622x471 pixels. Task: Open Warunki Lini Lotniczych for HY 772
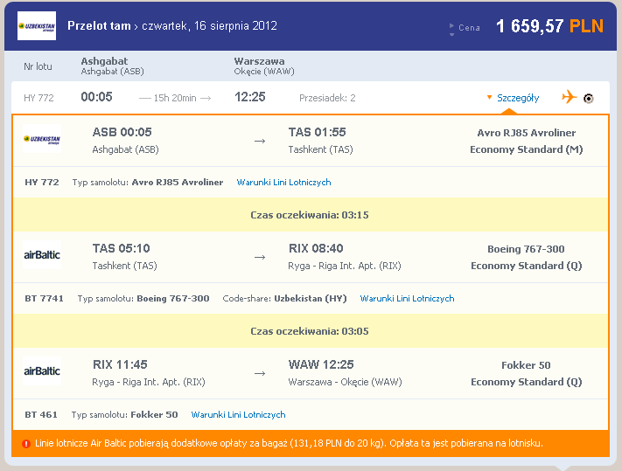[283, 183]
